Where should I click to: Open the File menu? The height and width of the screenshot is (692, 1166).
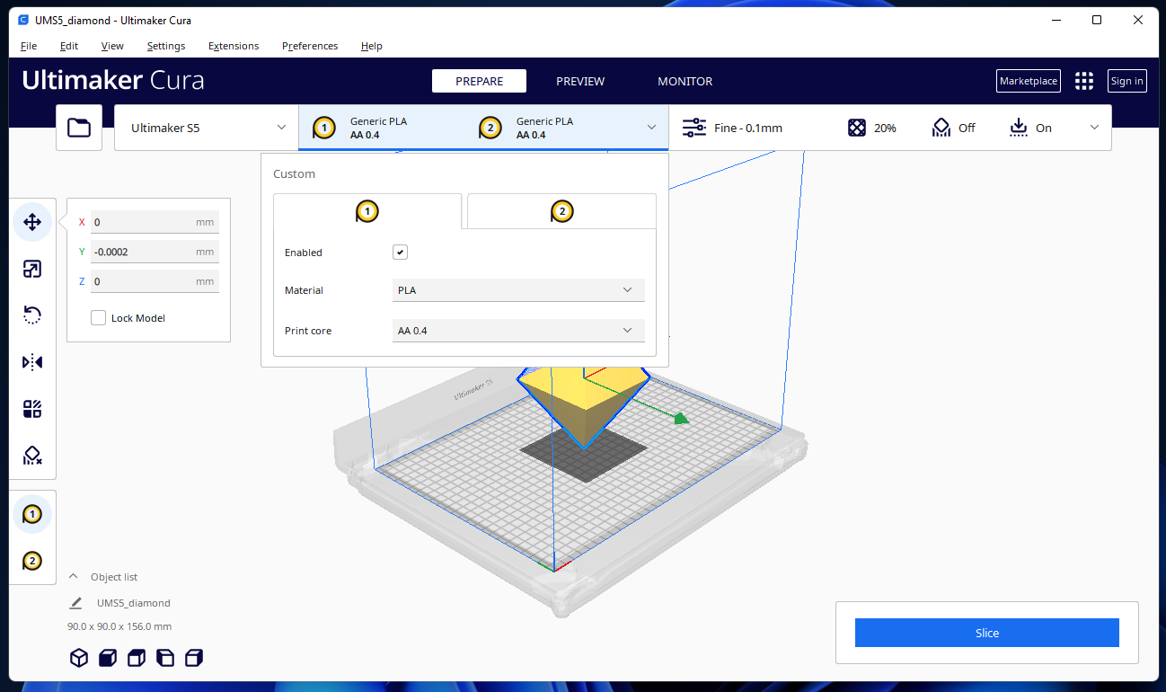pyautogui.click(x=29, y=46)
